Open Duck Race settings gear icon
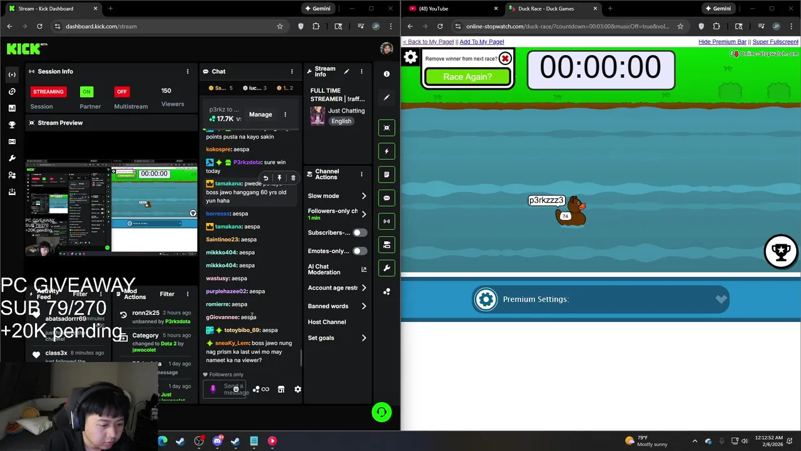The image size is (801, 451). pos(411,58)
